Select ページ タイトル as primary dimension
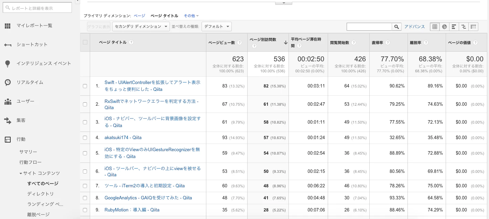Viewport: 489px width, 219px height. click(x=164, y=16)
